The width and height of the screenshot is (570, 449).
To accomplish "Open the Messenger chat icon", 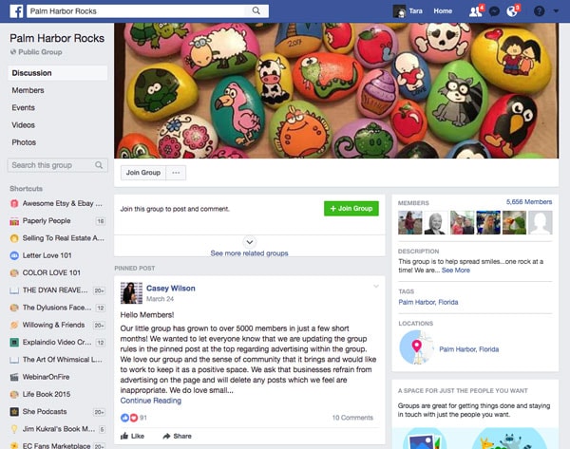I will [x=494, y=11].
